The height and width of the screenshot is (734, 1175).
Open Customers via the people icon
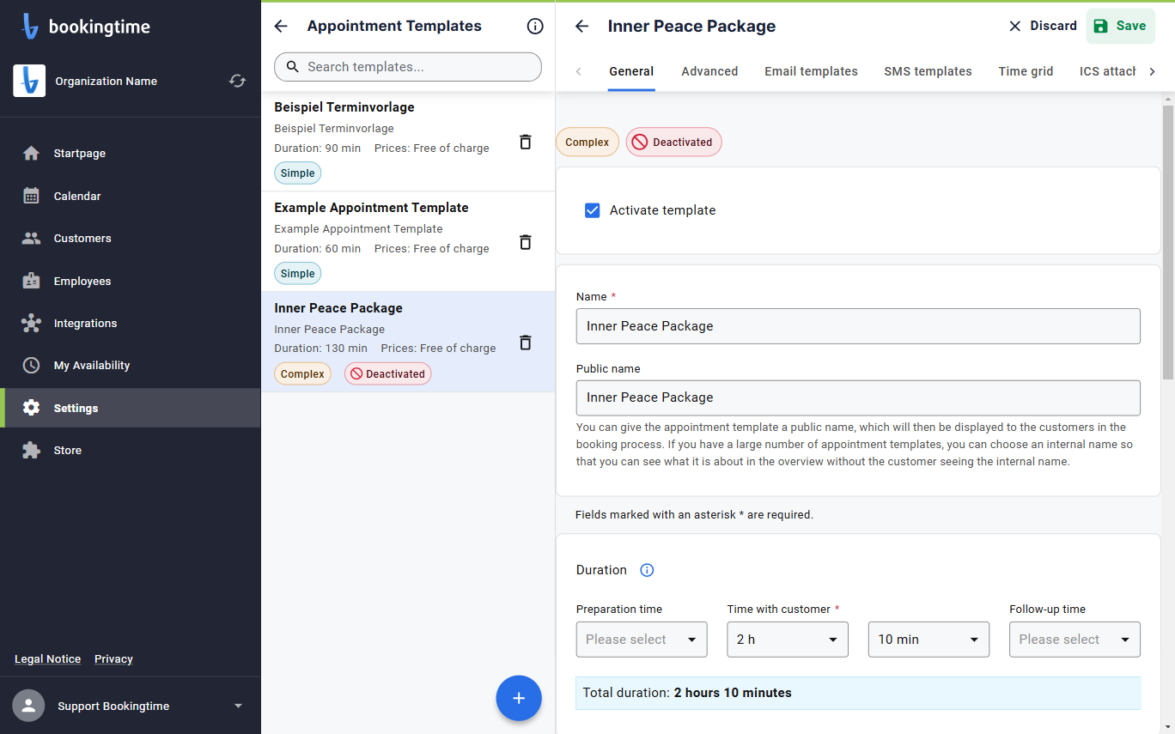[31, 238]
